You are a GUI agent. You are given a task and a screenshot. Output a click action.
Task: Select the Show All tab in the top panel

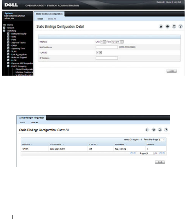pyautogui.click(x=52, y=19)
